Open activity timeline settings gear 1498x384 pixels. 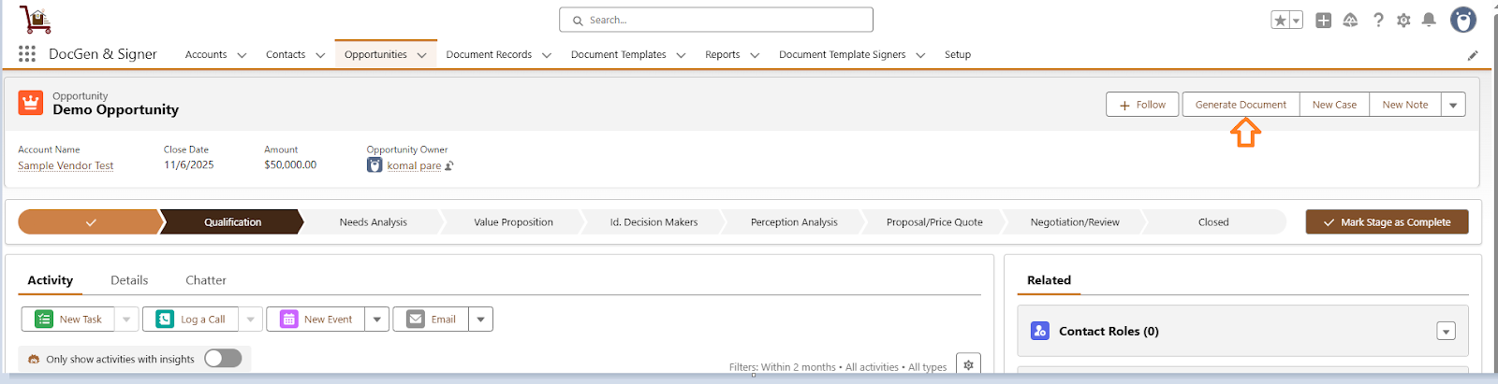click(x=968, y=365)
